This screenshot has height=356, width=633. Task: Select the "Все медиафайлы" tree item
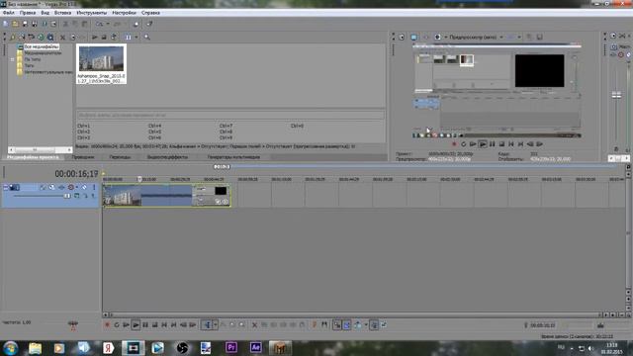[x=42, y=46]
